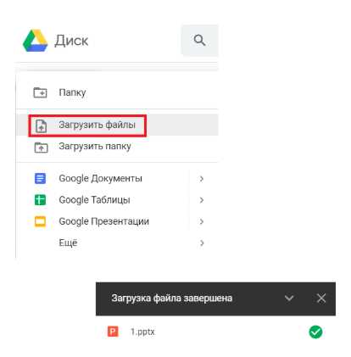Viewport: 351px width, 357px height.
Task: Click the Google Drive logo
Action: (35, 41)
